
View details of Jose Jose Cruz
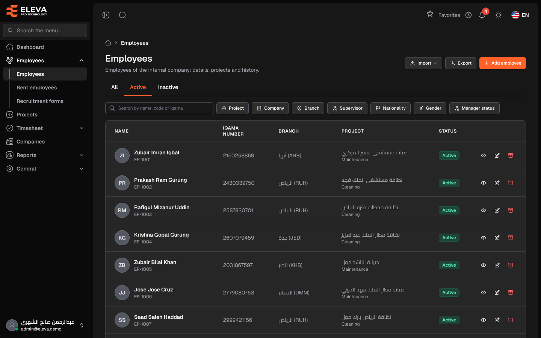pyautogui.click(x=484, y=293)
